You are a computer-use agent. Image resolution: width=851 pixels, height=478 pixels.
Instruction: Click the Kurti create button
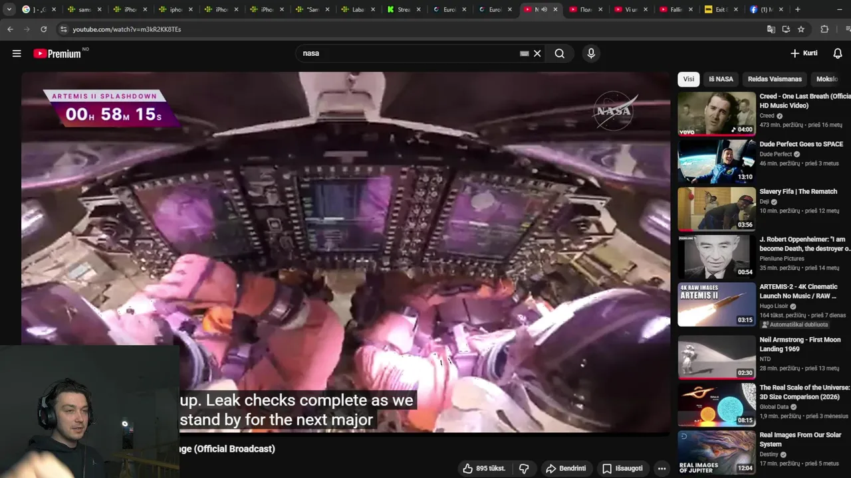(804, 53)
